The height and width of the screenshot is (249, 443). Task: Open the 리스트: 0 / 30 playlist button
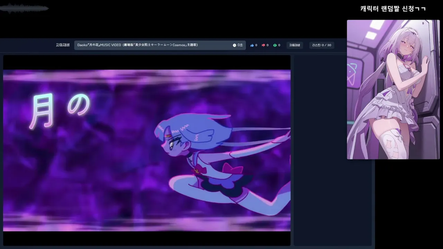[322, 45]
